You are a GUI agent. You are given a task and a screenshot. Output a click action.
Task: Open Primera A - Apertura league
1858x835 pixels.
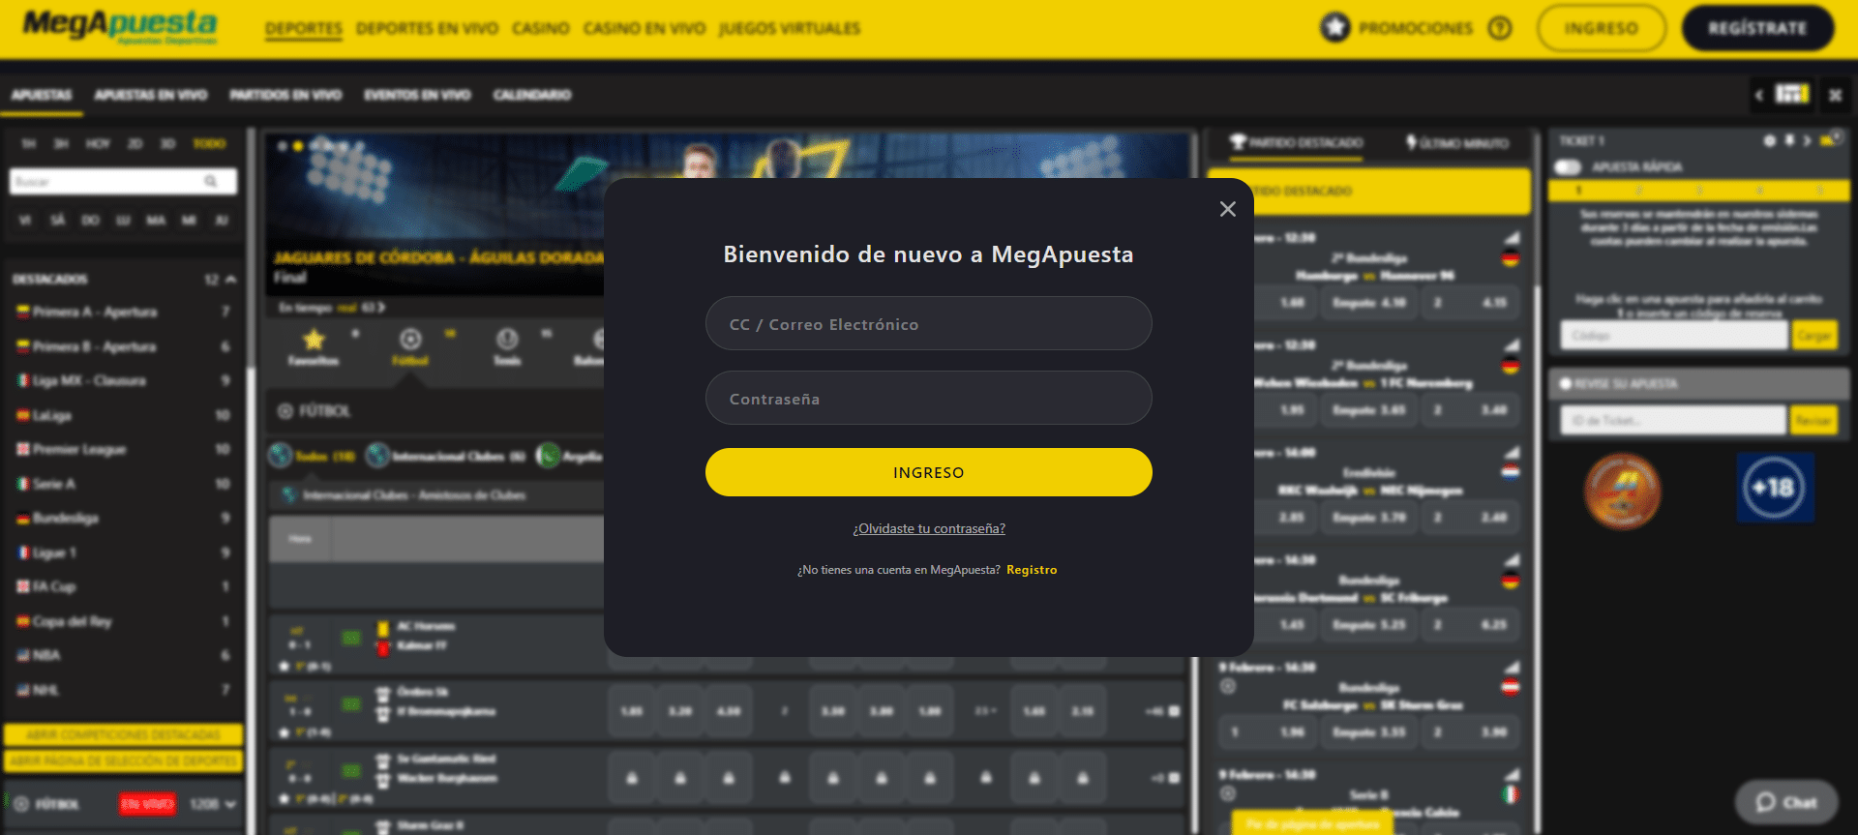(123, 312)
